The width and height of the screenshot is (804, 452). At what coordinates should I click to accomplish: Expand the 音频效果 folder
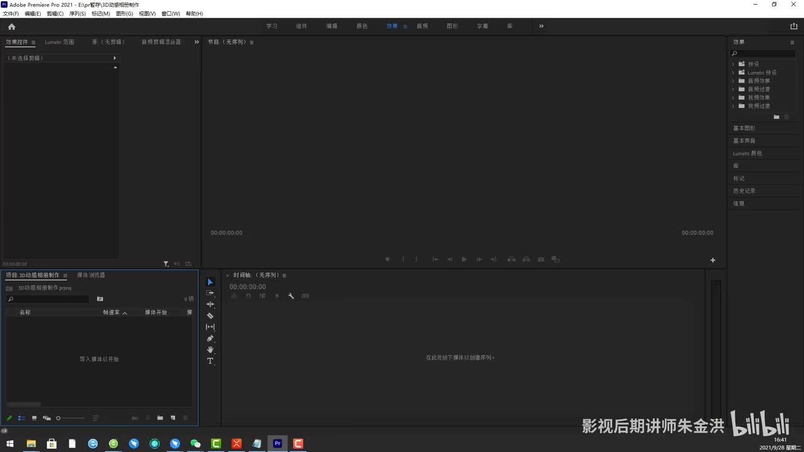(x=733, y=81)
